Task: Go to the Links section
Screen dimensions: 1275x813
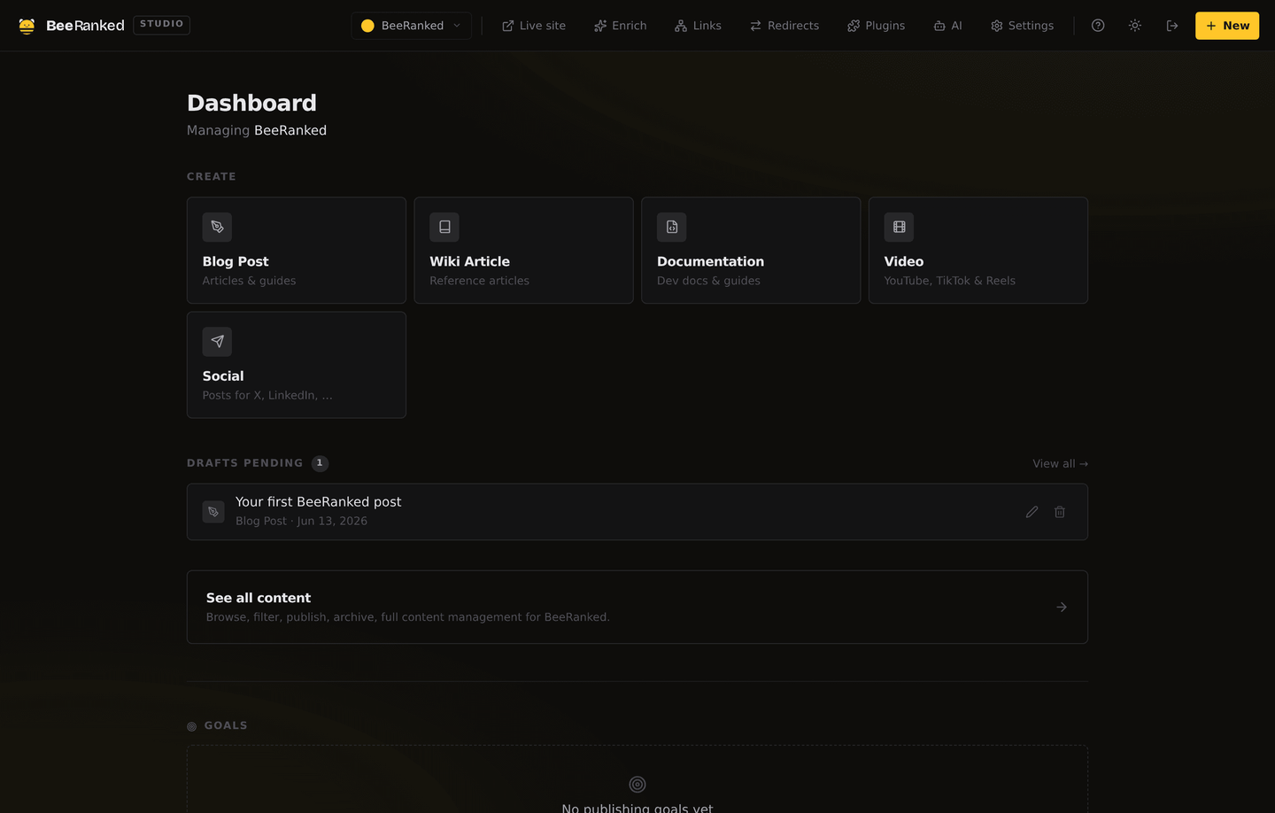Action: 698,26
